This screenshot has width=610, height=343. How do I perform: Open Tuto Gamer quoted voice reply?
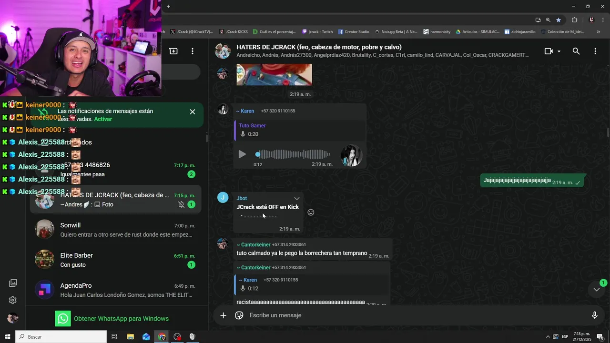[x=299, y=130]
